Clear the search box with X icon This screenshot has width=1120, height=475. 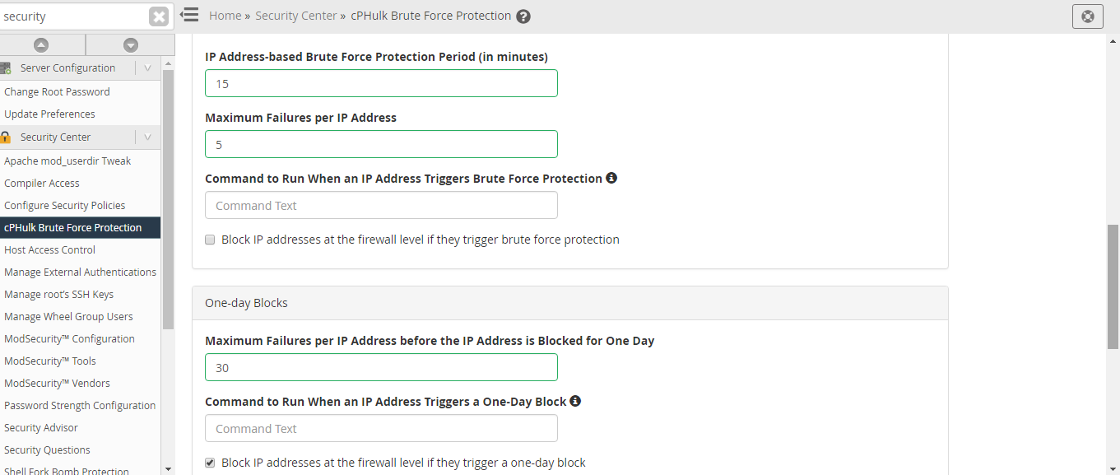159,16
